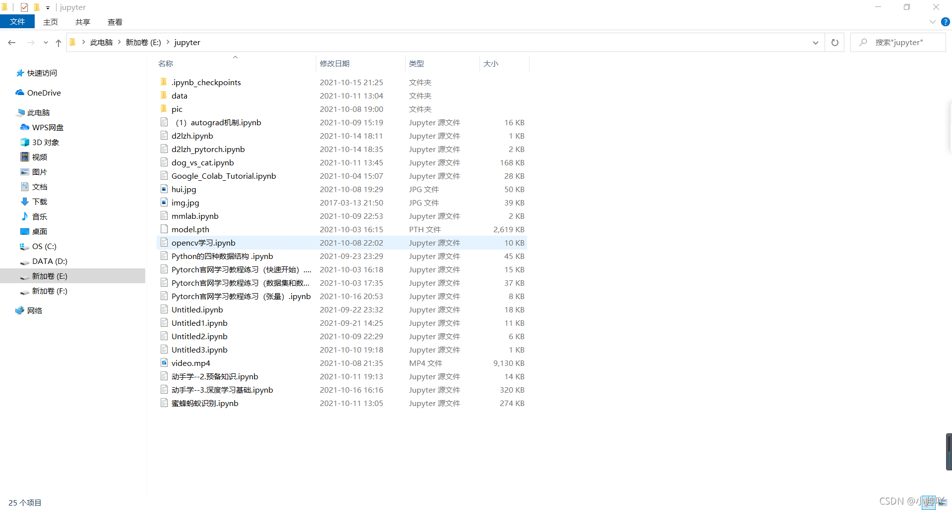The height and width of the screenshot is (510, 952).
Task: Click the OS (C:) drive icon
Action: 24,246
